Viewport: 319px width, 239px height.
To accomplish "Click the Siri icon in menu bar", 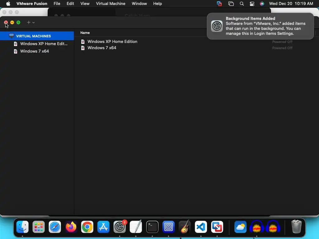I will click(x=262, y=4).
